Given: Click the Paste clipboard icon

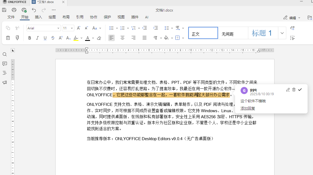Looking at the screenshot, I should [x=8, y=38].
